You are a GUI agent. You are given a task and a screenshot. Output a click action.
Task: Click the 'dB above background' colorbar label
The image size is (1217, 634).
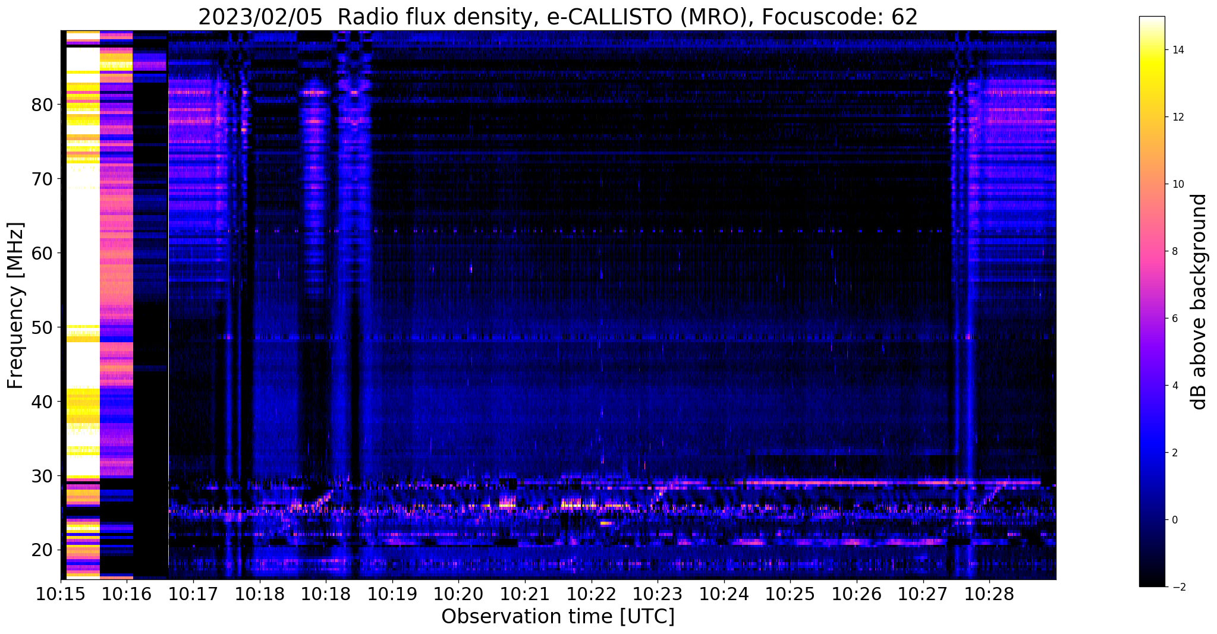coord(1199,301)
